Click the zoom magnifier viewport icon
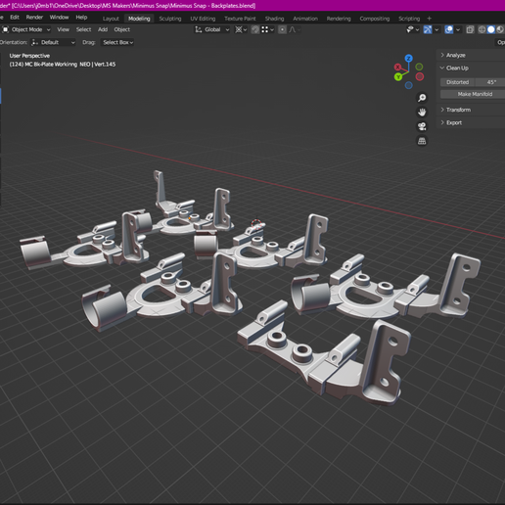Image resolution: width=505 pixels, height=505 pixels. (x=422, y=98)
